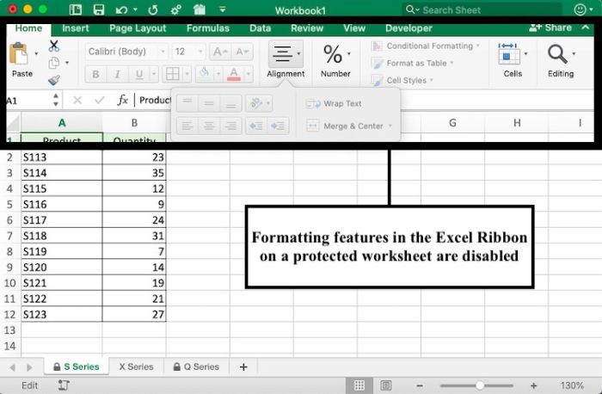
Task: Click the Borders grid icon
Action: 172,74
